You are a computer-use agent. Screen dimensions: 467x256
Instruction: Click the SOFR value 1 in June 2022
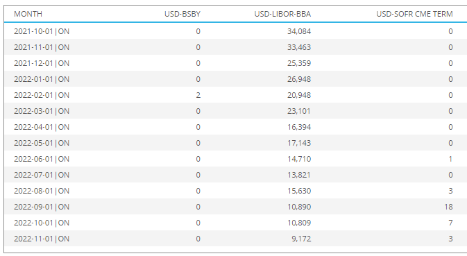[x=450, y=159]
